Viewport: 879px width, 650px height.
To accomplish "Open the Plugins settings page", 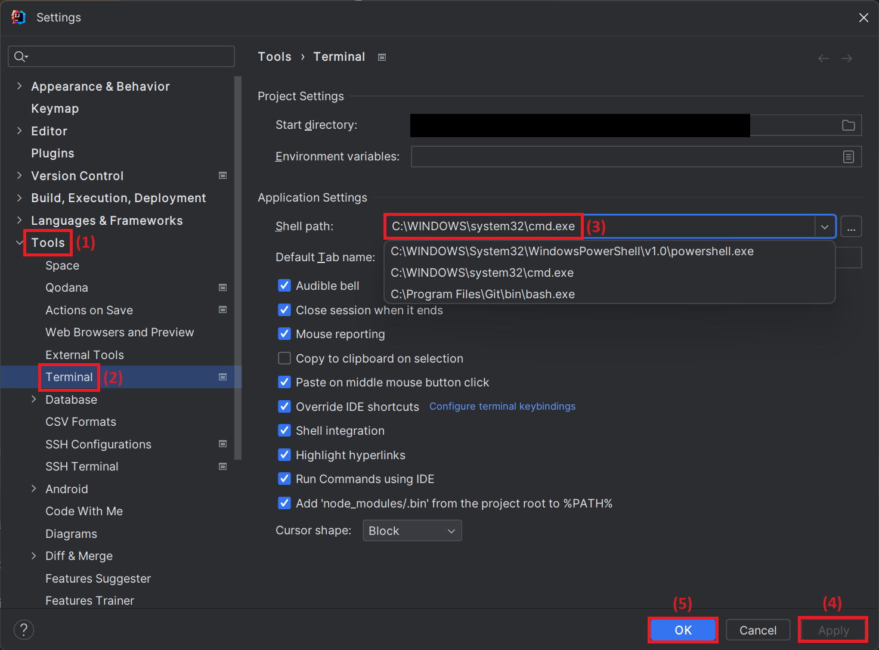I will coord(52,153).
